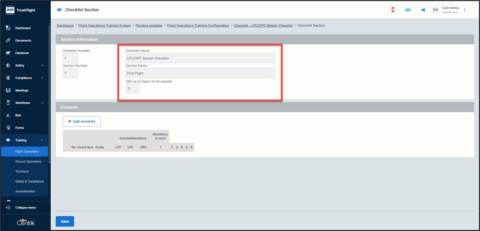Image resolution: width=480 pixels, height=231 pixels.
Task: Open announcements via the megaphone icon
Action: coord(423,10)
